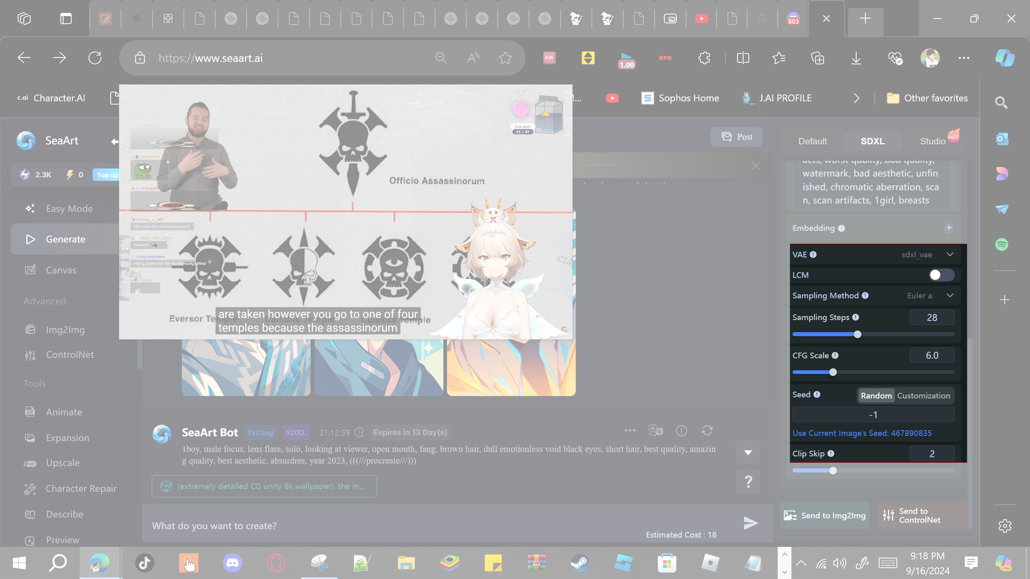
Task: Open ControlNet from the sidebar
Action: point(69,355)
